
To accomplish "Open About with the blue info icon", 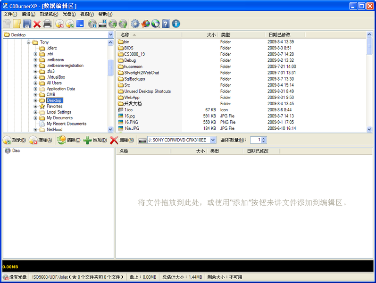I will coord(176,24).
